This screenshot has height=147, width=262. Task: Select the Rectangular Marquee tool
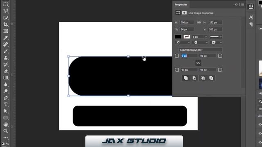(5, 4)
